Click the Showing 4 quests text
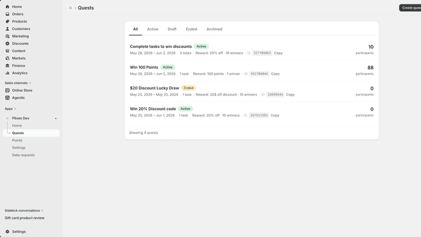 pos(143,133)
